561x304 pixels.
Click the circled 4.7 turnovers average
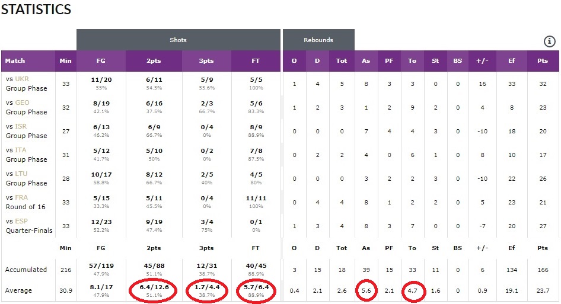[413, 291]
